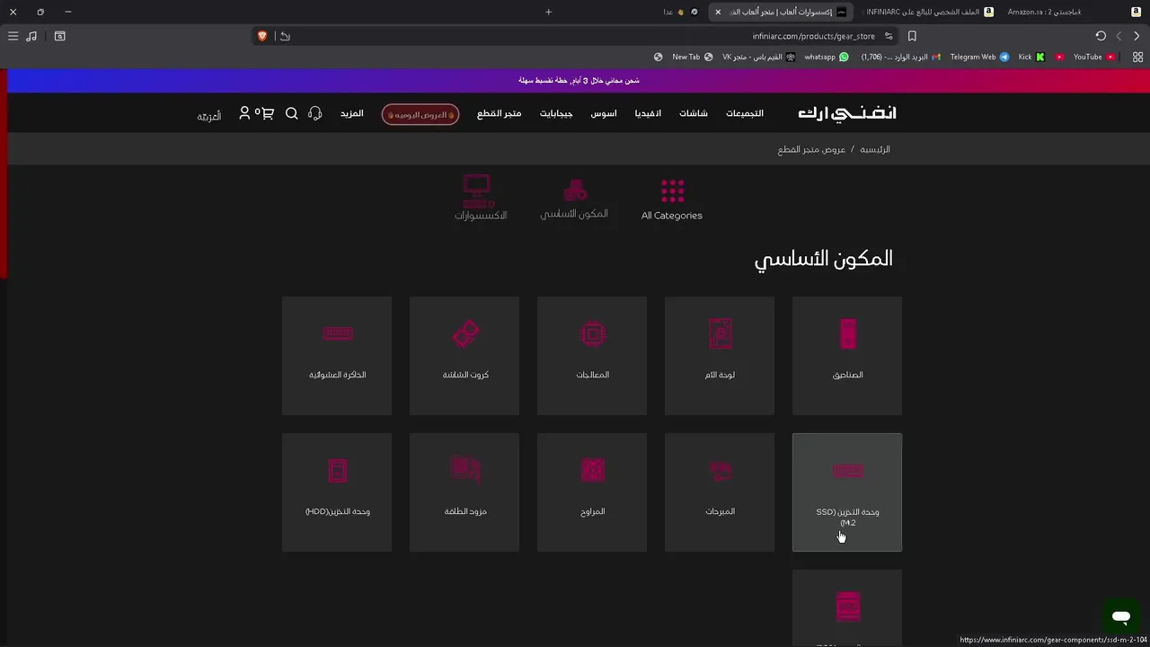Click the الرئيسيه breadcrumb link
Image resolution: width=1150 pixels, height=647 pixels.
875,149
